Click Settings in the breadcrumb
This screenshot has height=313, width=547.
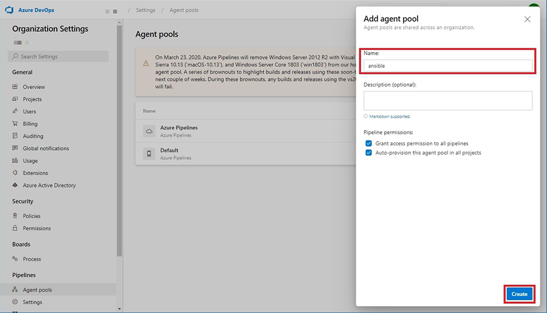(x=145, y=10)
